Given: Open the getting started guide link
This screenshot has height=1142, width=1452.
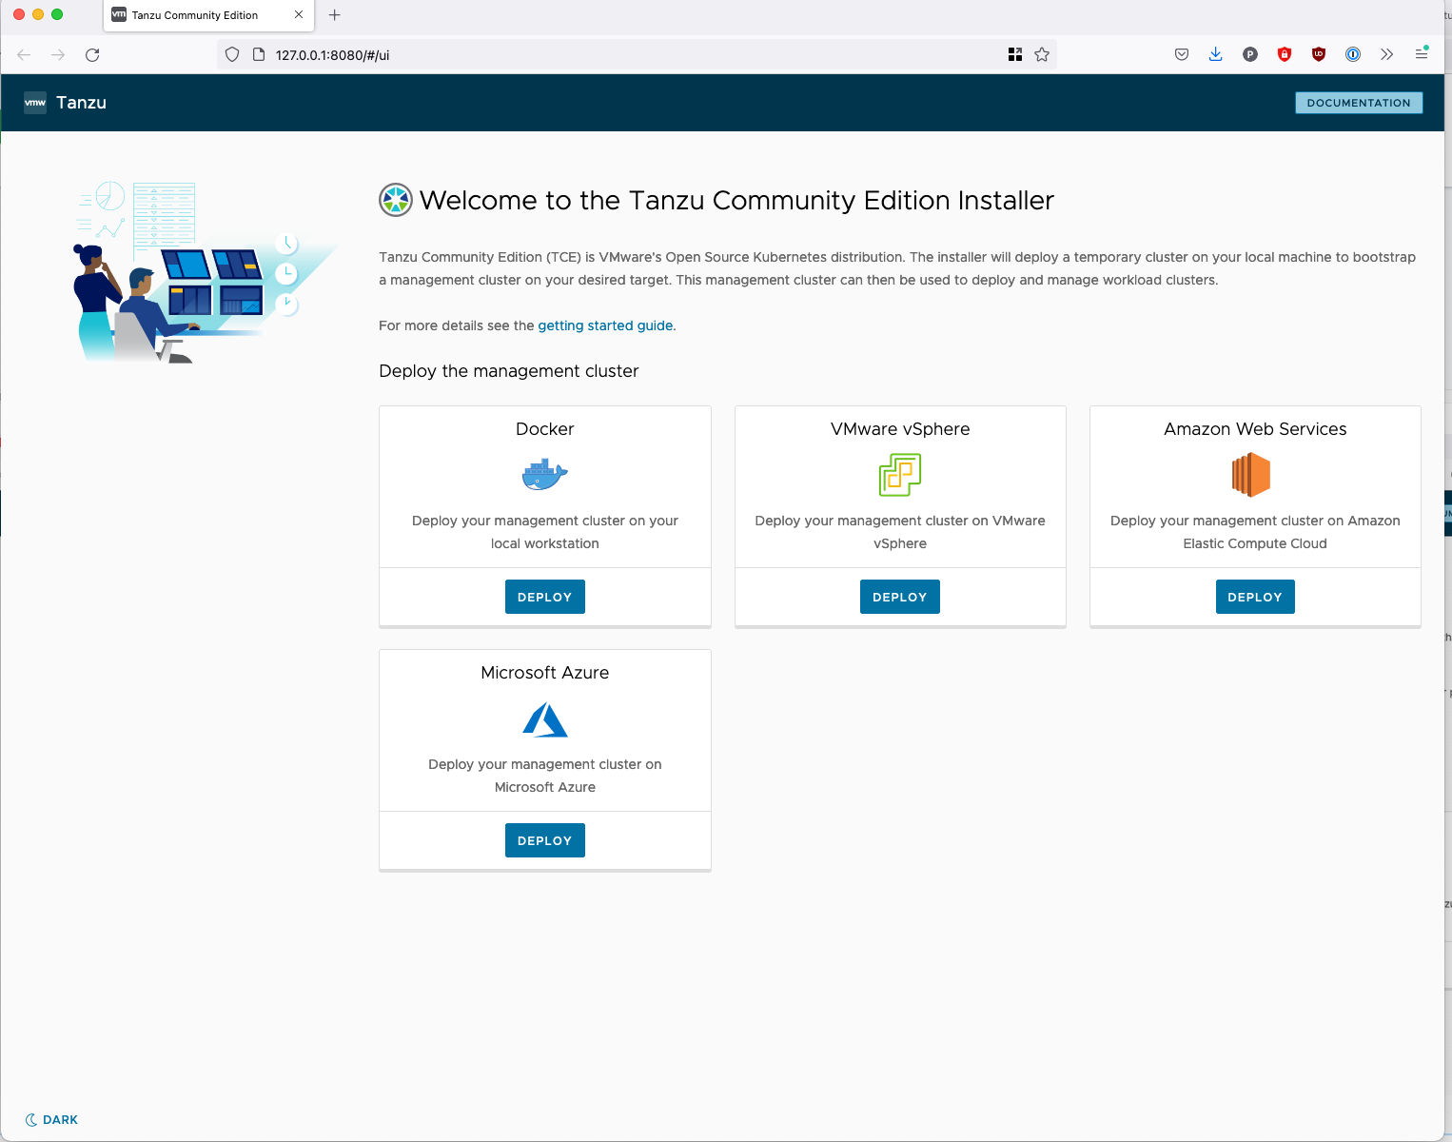Looking at the screenshot, I should coord(605,325).
